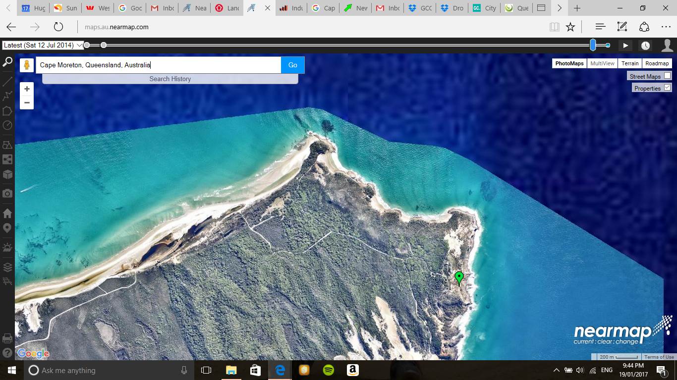Click the blue timeline slider handle
Viewport: 677px width, 380px height.
[x=593, y=45]
